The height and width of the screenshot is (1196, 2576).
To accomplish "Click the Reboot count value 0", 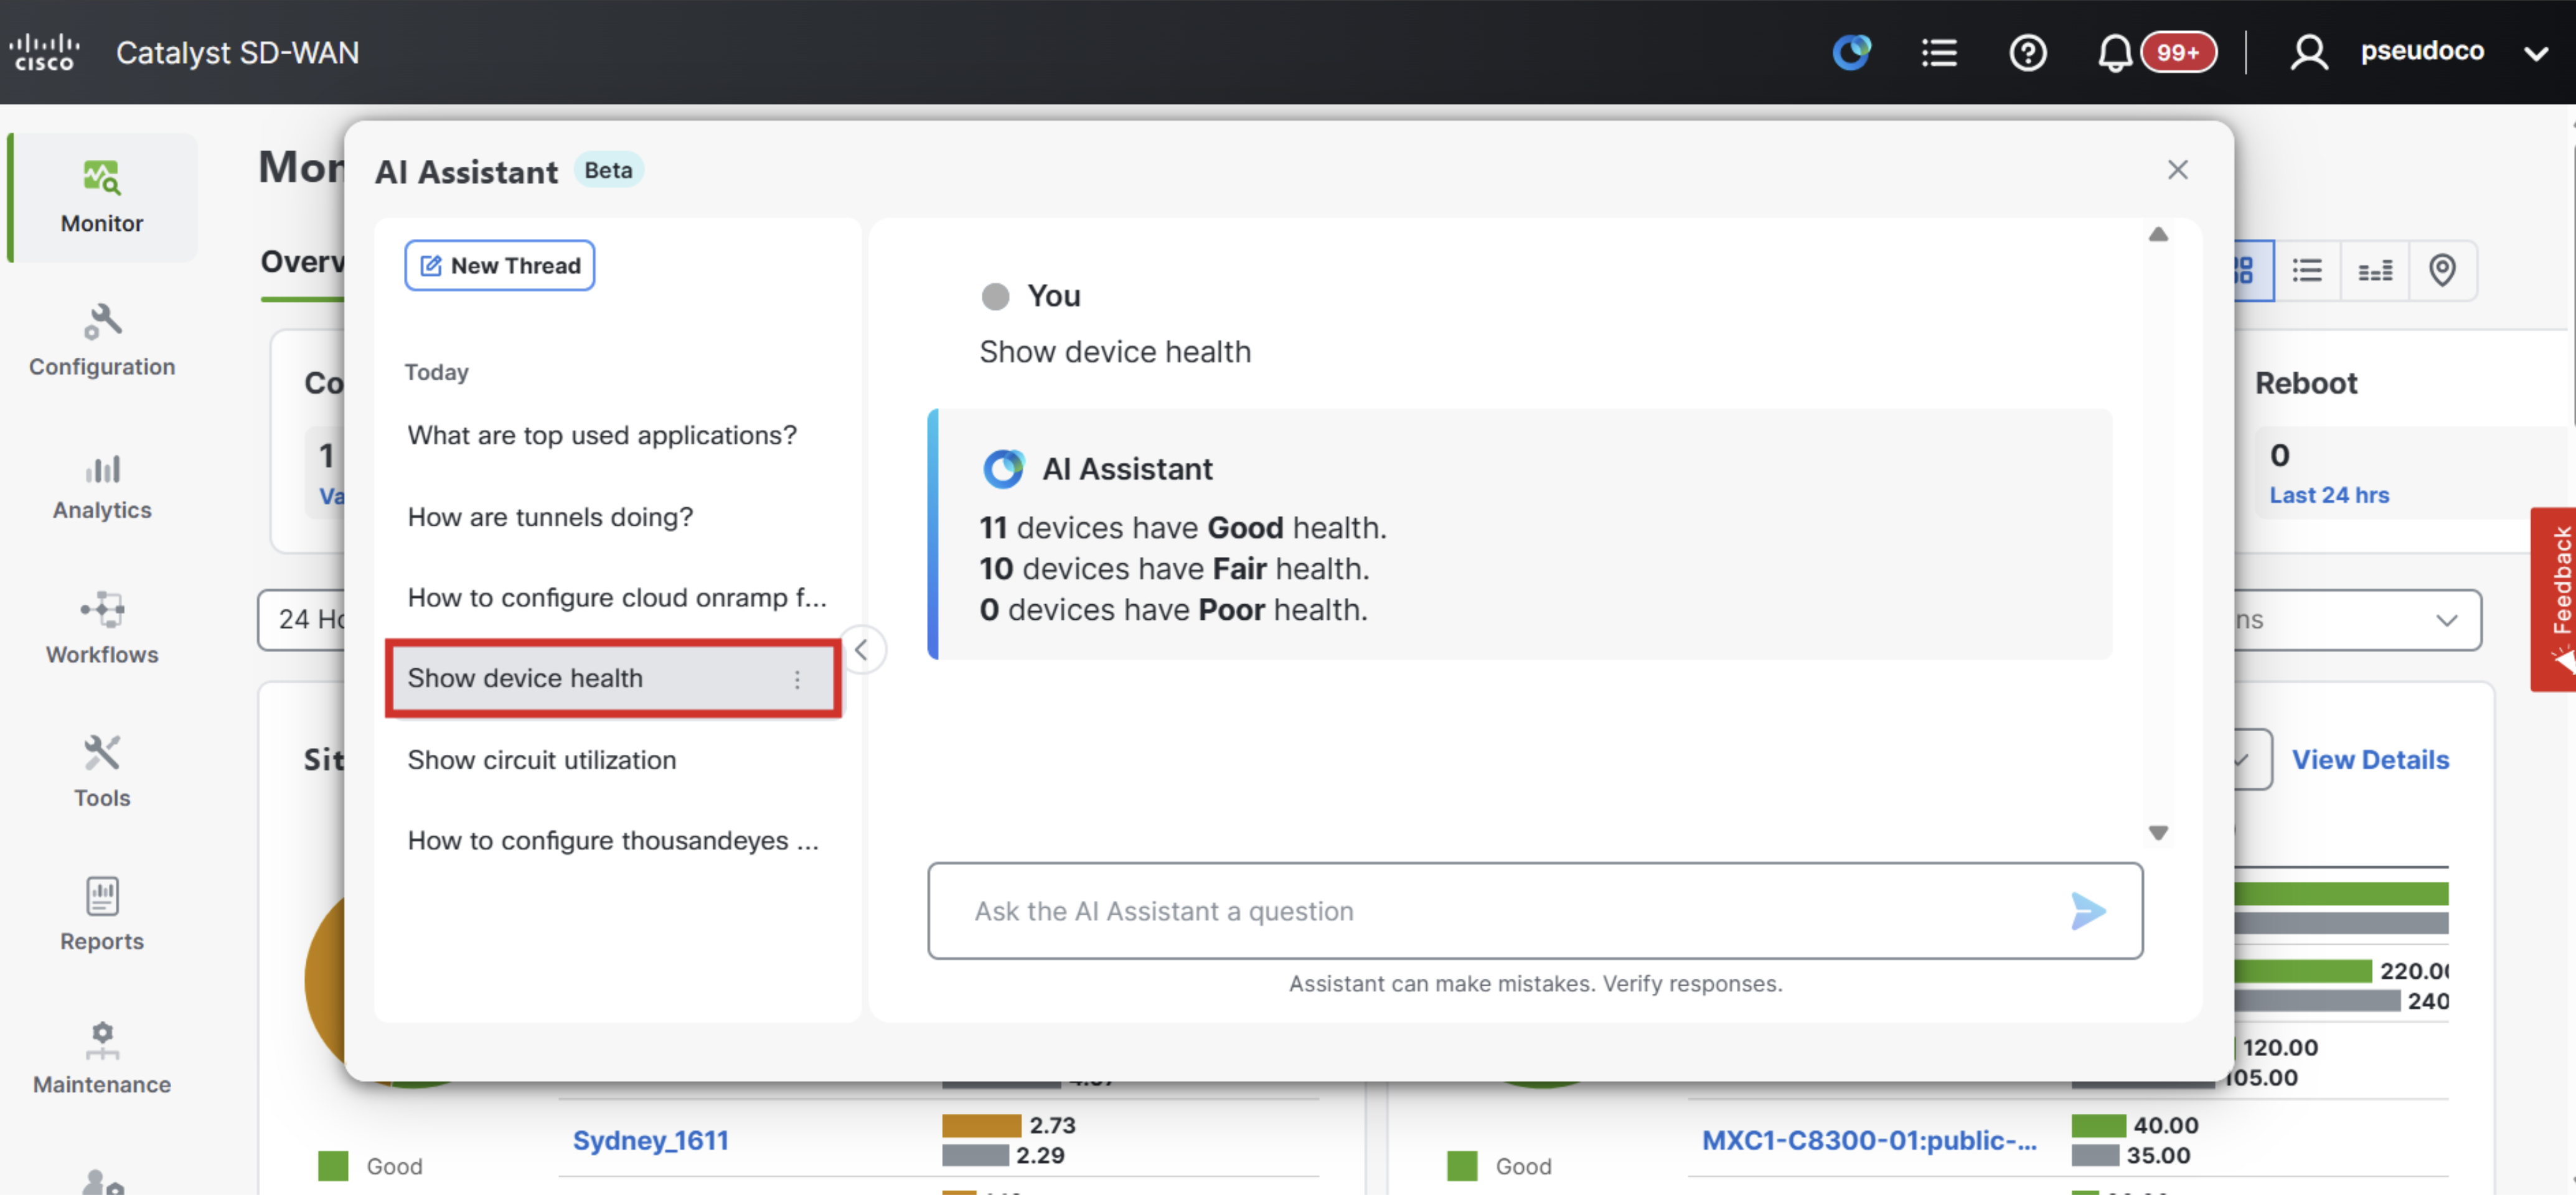I will (x=2279, y=456).
